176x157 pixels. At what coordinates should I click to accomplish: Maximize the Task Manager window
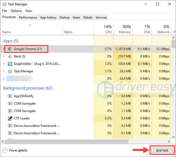coord(158,4)
